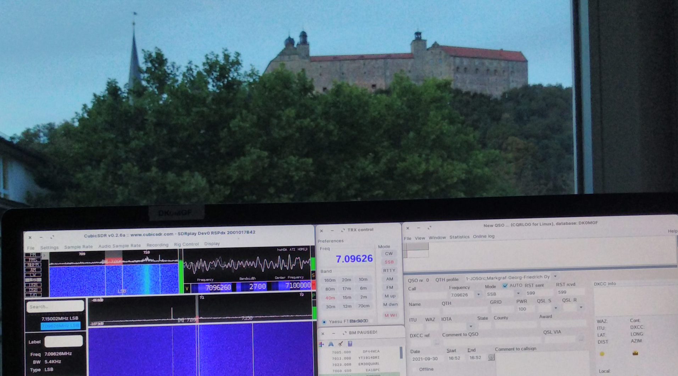
Task: Open the QTH profile dropdown
Action: (555, 277)
